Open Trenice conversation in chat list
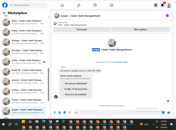Screen dimensions: 176x130 pos(24,101)
